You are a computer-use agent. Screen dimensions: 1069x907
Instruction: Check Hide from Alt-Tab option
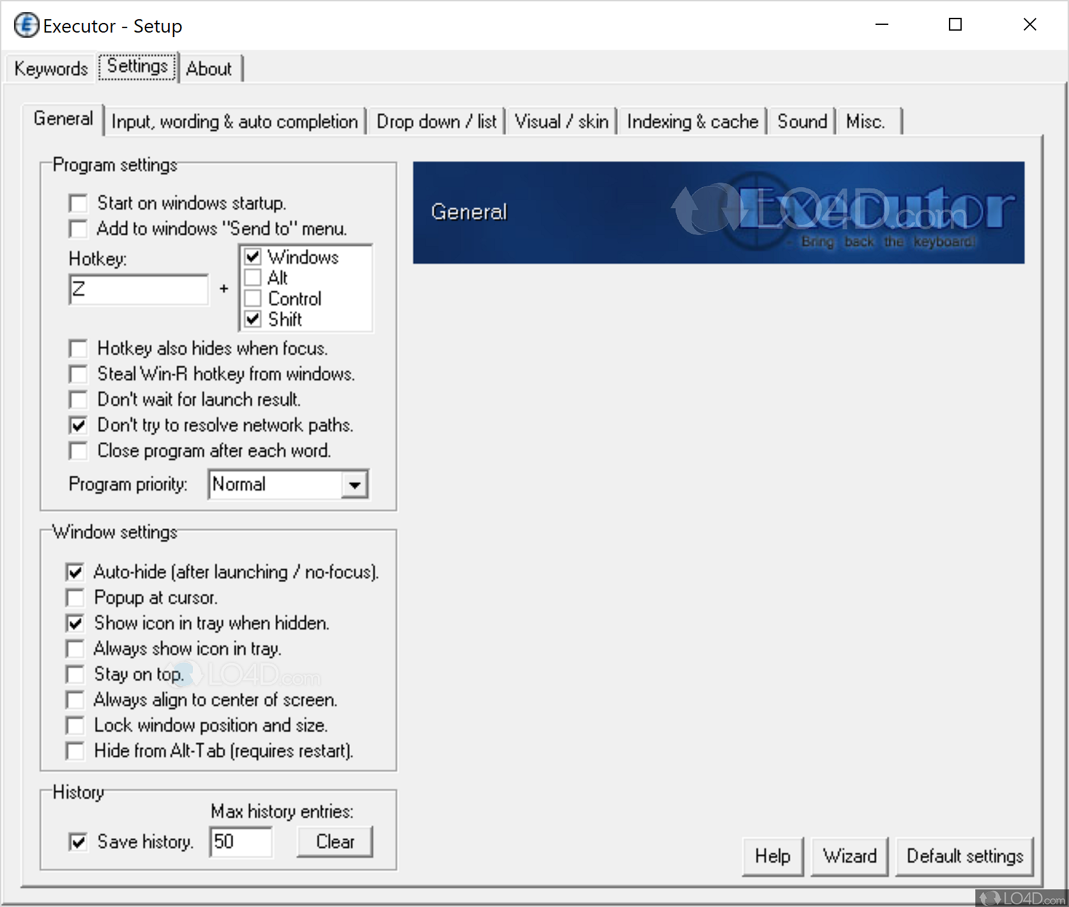pos(75,751)
